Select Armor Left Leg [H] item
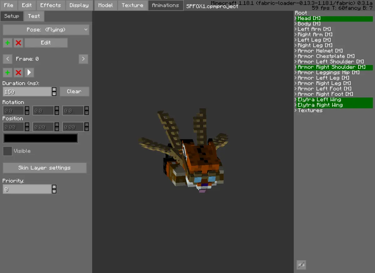Viewport: 375px width, 273px height. (323, 78)
